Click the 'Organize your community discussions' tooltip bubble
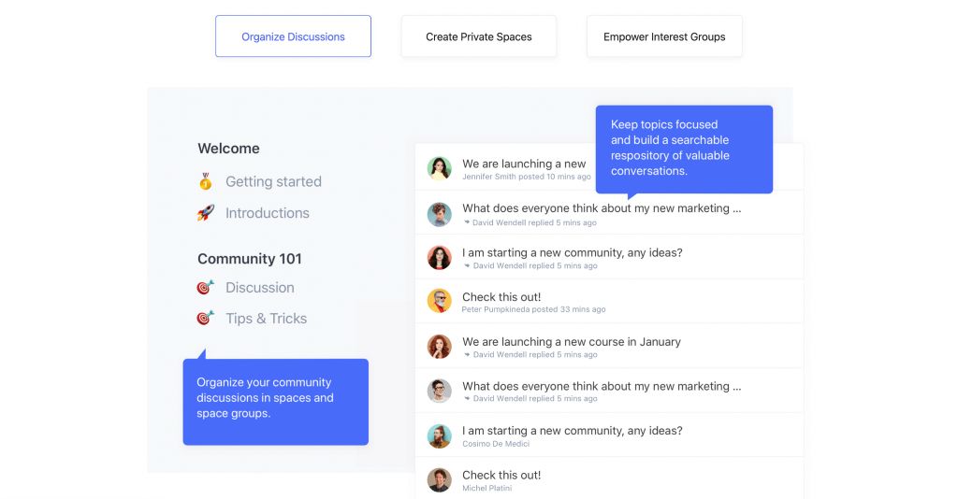Image resolution: width=958 pixels, height=499 pixels. pyautogui.click(x=276, y=402)
